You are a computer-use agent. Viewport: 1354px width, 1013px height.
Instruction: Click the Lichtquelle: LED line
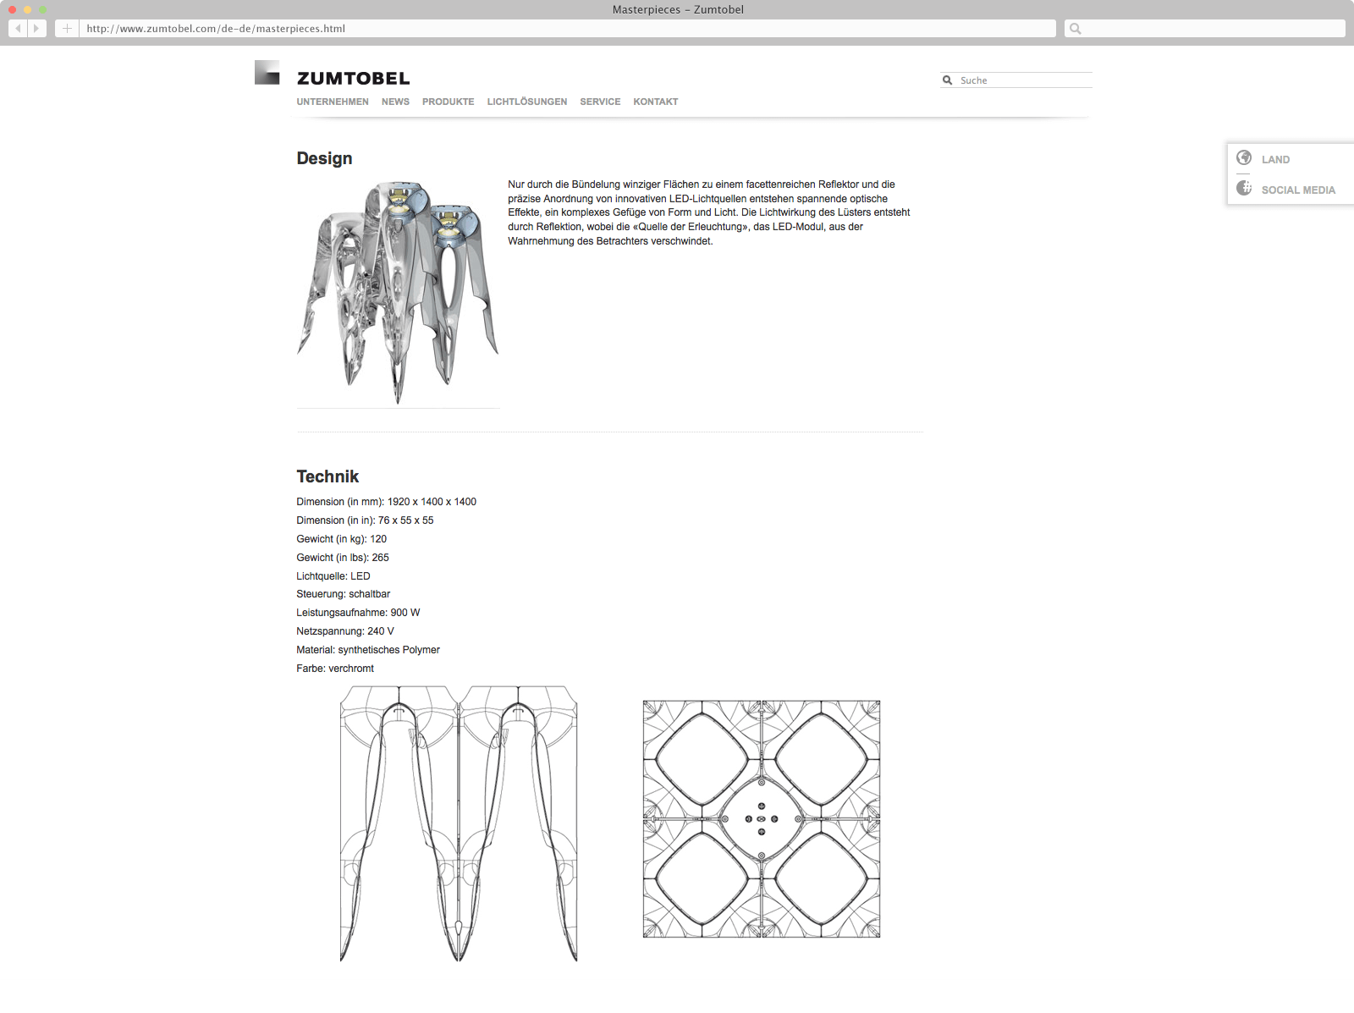[x=333, y=576]
